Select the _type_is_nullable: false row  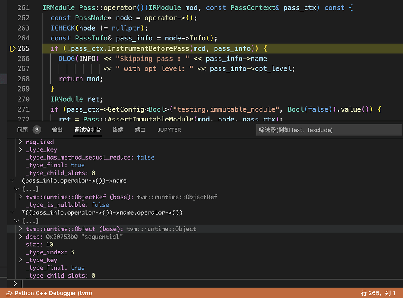coord(67,205)
